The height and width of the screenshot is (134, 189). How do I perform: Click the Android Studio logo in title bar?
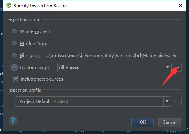(x=9, y=5)
